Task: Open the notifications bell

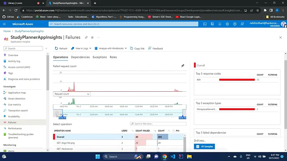Action: pyautogui.click(x=220, y=24)
